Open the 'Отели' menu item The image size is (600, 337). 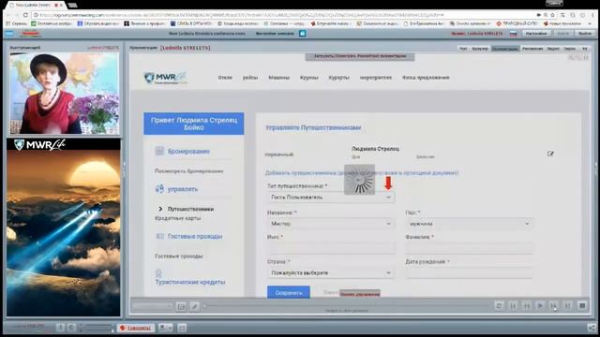click(225, 78)
